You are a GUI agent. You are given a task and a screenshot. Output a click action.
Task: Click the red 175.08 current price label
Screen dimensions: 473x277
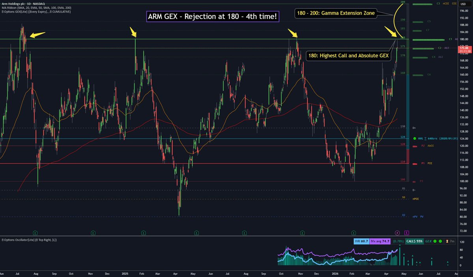465,49
